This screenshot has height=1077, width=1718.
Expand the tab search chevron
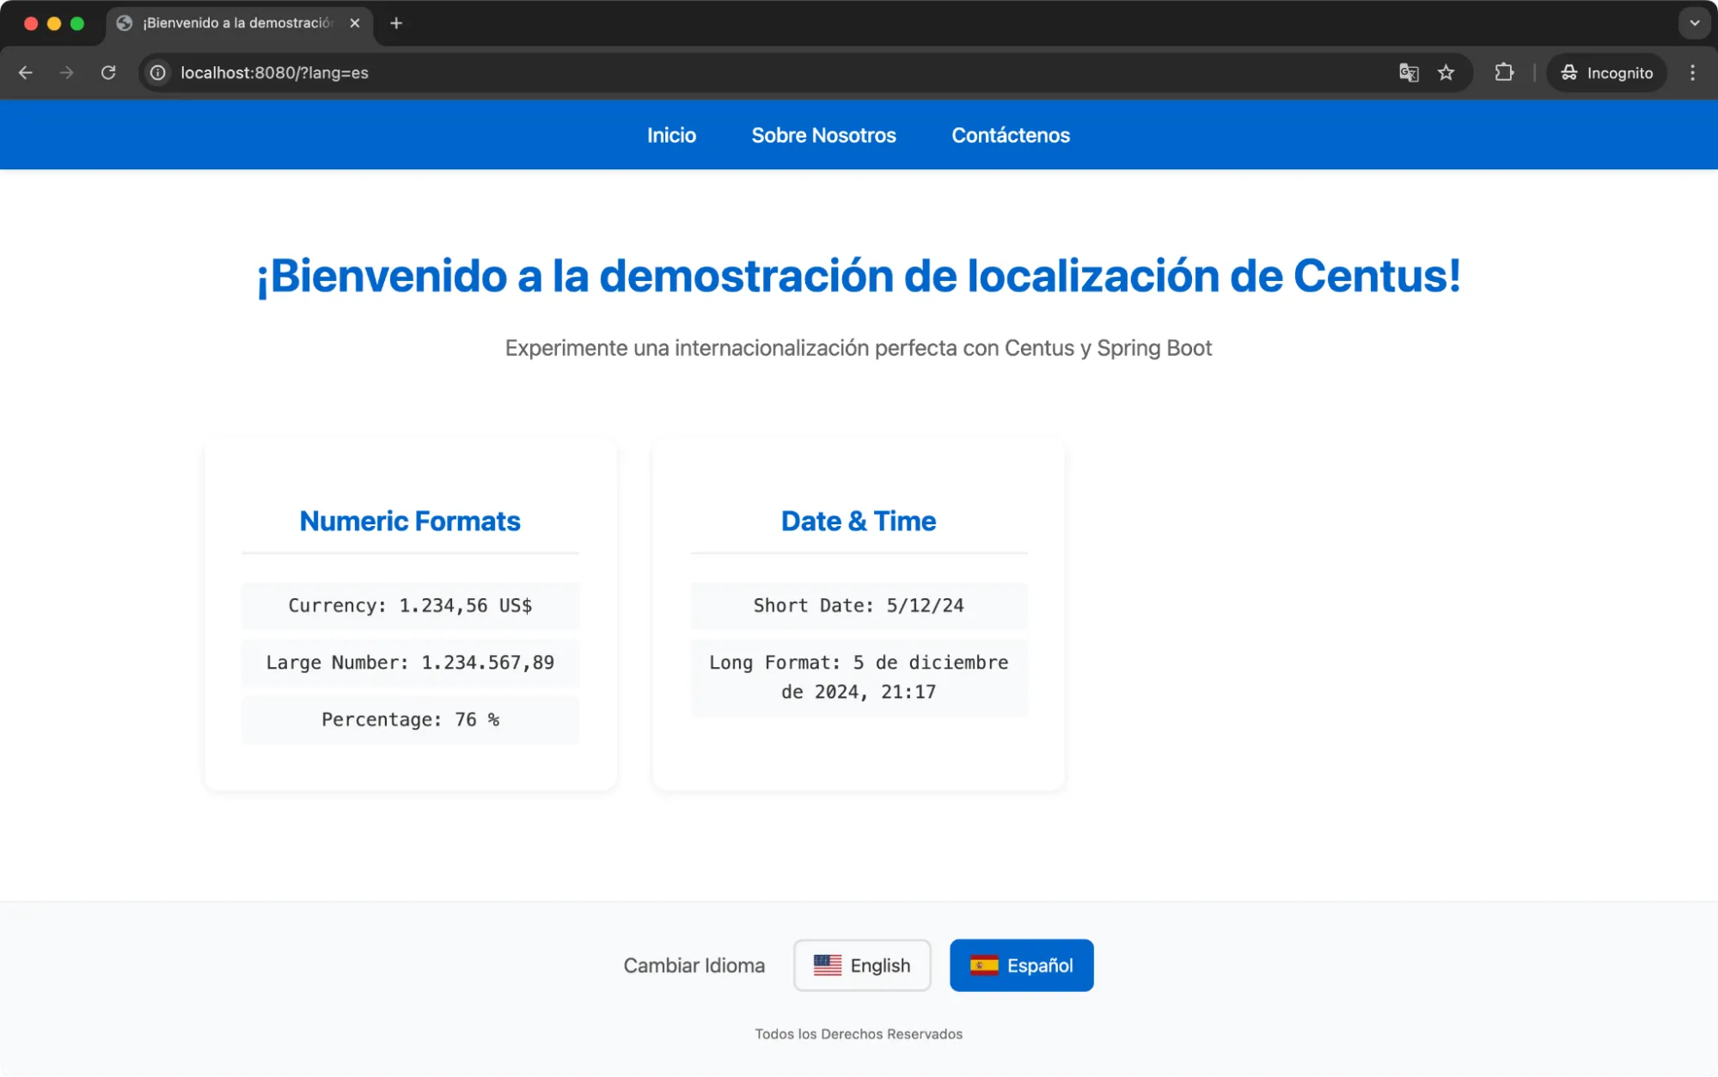1694,23
